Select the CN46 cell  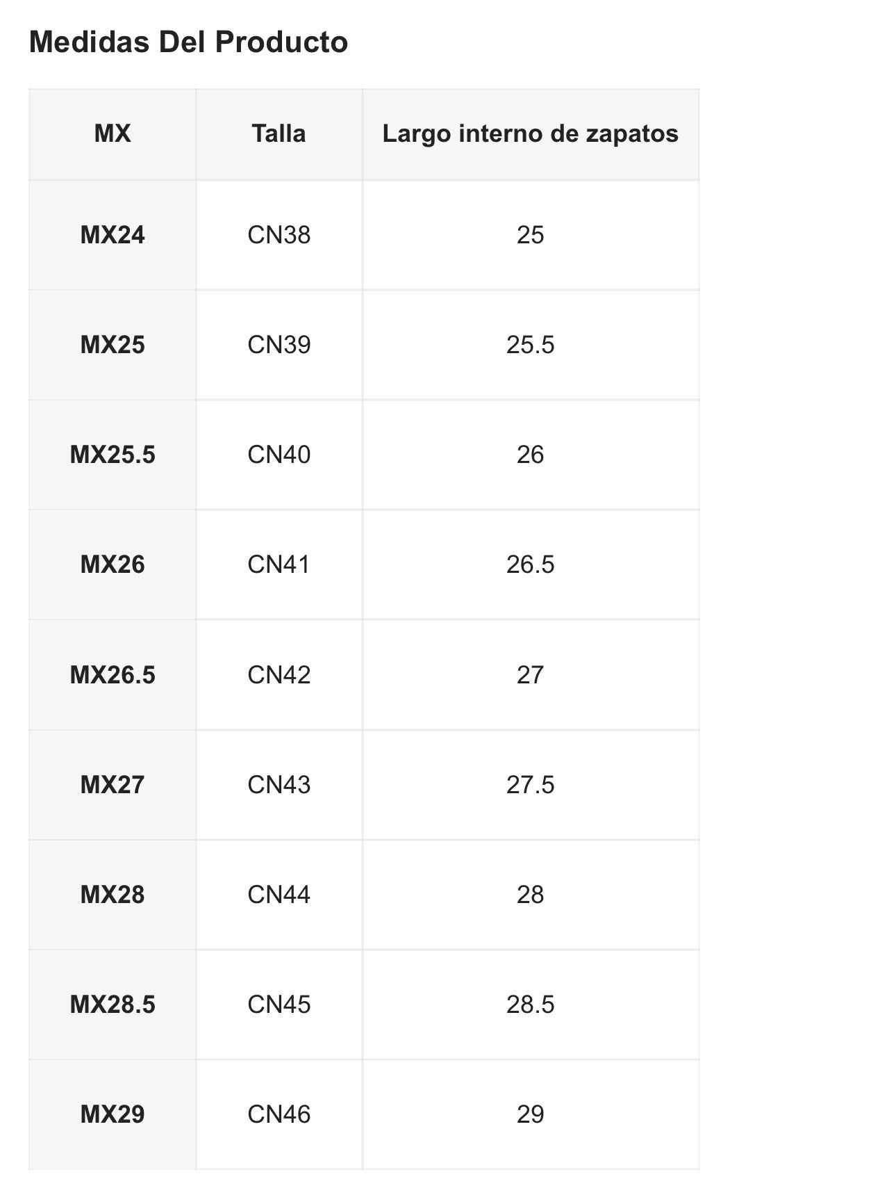pyautogui.click(x=279, y=1114)
